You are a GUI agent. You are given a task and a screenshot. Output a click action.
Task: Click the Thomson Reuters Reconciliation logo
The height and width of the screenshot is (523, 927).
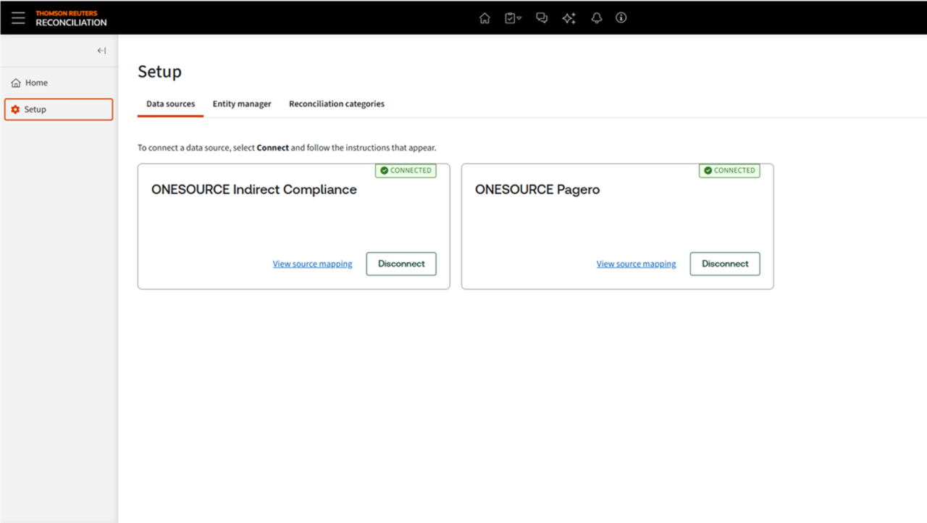[71, 18]
